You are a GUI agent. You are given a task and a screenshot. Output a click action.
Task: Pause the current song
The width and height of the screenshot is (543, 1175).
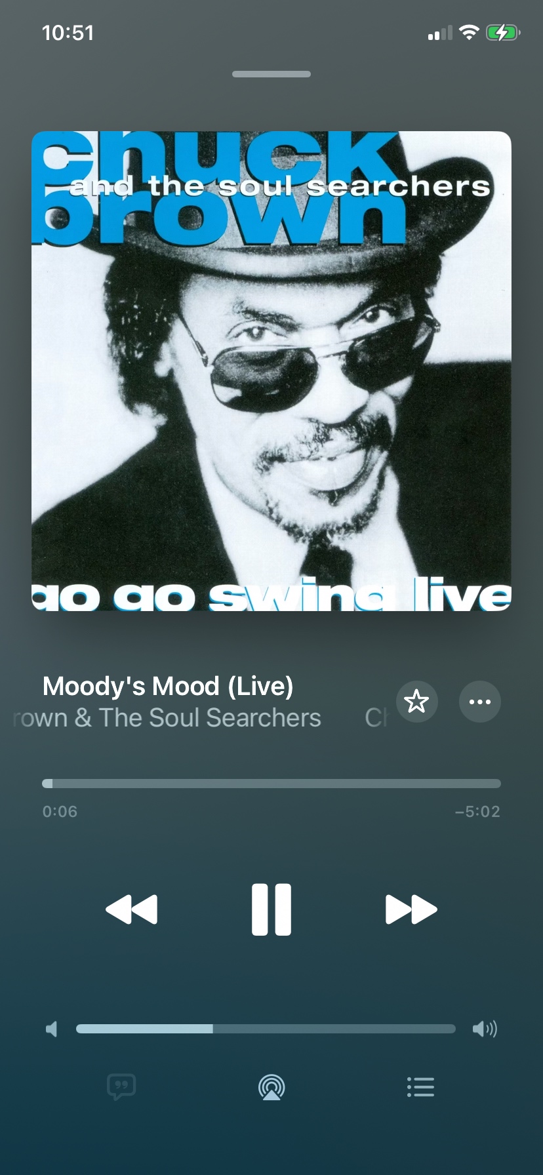271,909
